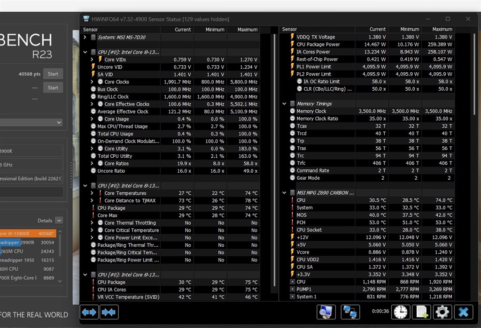The width and height of the screenshot is (481, 328).
Task: Click the Maximum column header in the right panel
Action: click(x=438, y=29)
